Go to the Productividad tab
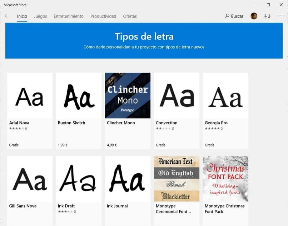This screenshot has width=288, height=226. (x=103, y=16)
